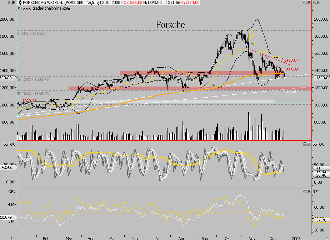Screen dimensions: 330x240
Task: Click the RSI label on the right axis
Action: coord(316,192)
